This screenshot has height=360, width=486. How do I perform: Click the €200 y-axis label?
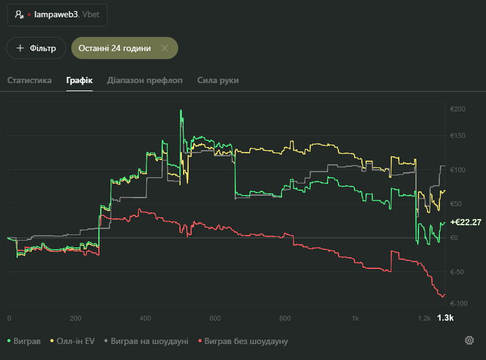[458, 110]
